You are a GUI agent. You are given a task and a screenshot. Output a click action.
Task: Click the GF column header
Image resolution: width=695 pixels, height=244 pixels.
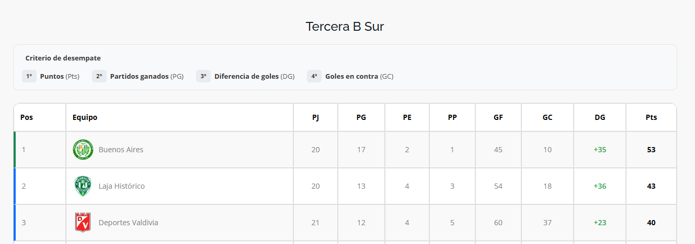click(x=498, y=117)
